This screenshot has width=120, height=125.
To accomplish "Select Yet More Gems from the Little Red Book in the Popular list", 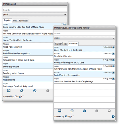I will (28, 33).
